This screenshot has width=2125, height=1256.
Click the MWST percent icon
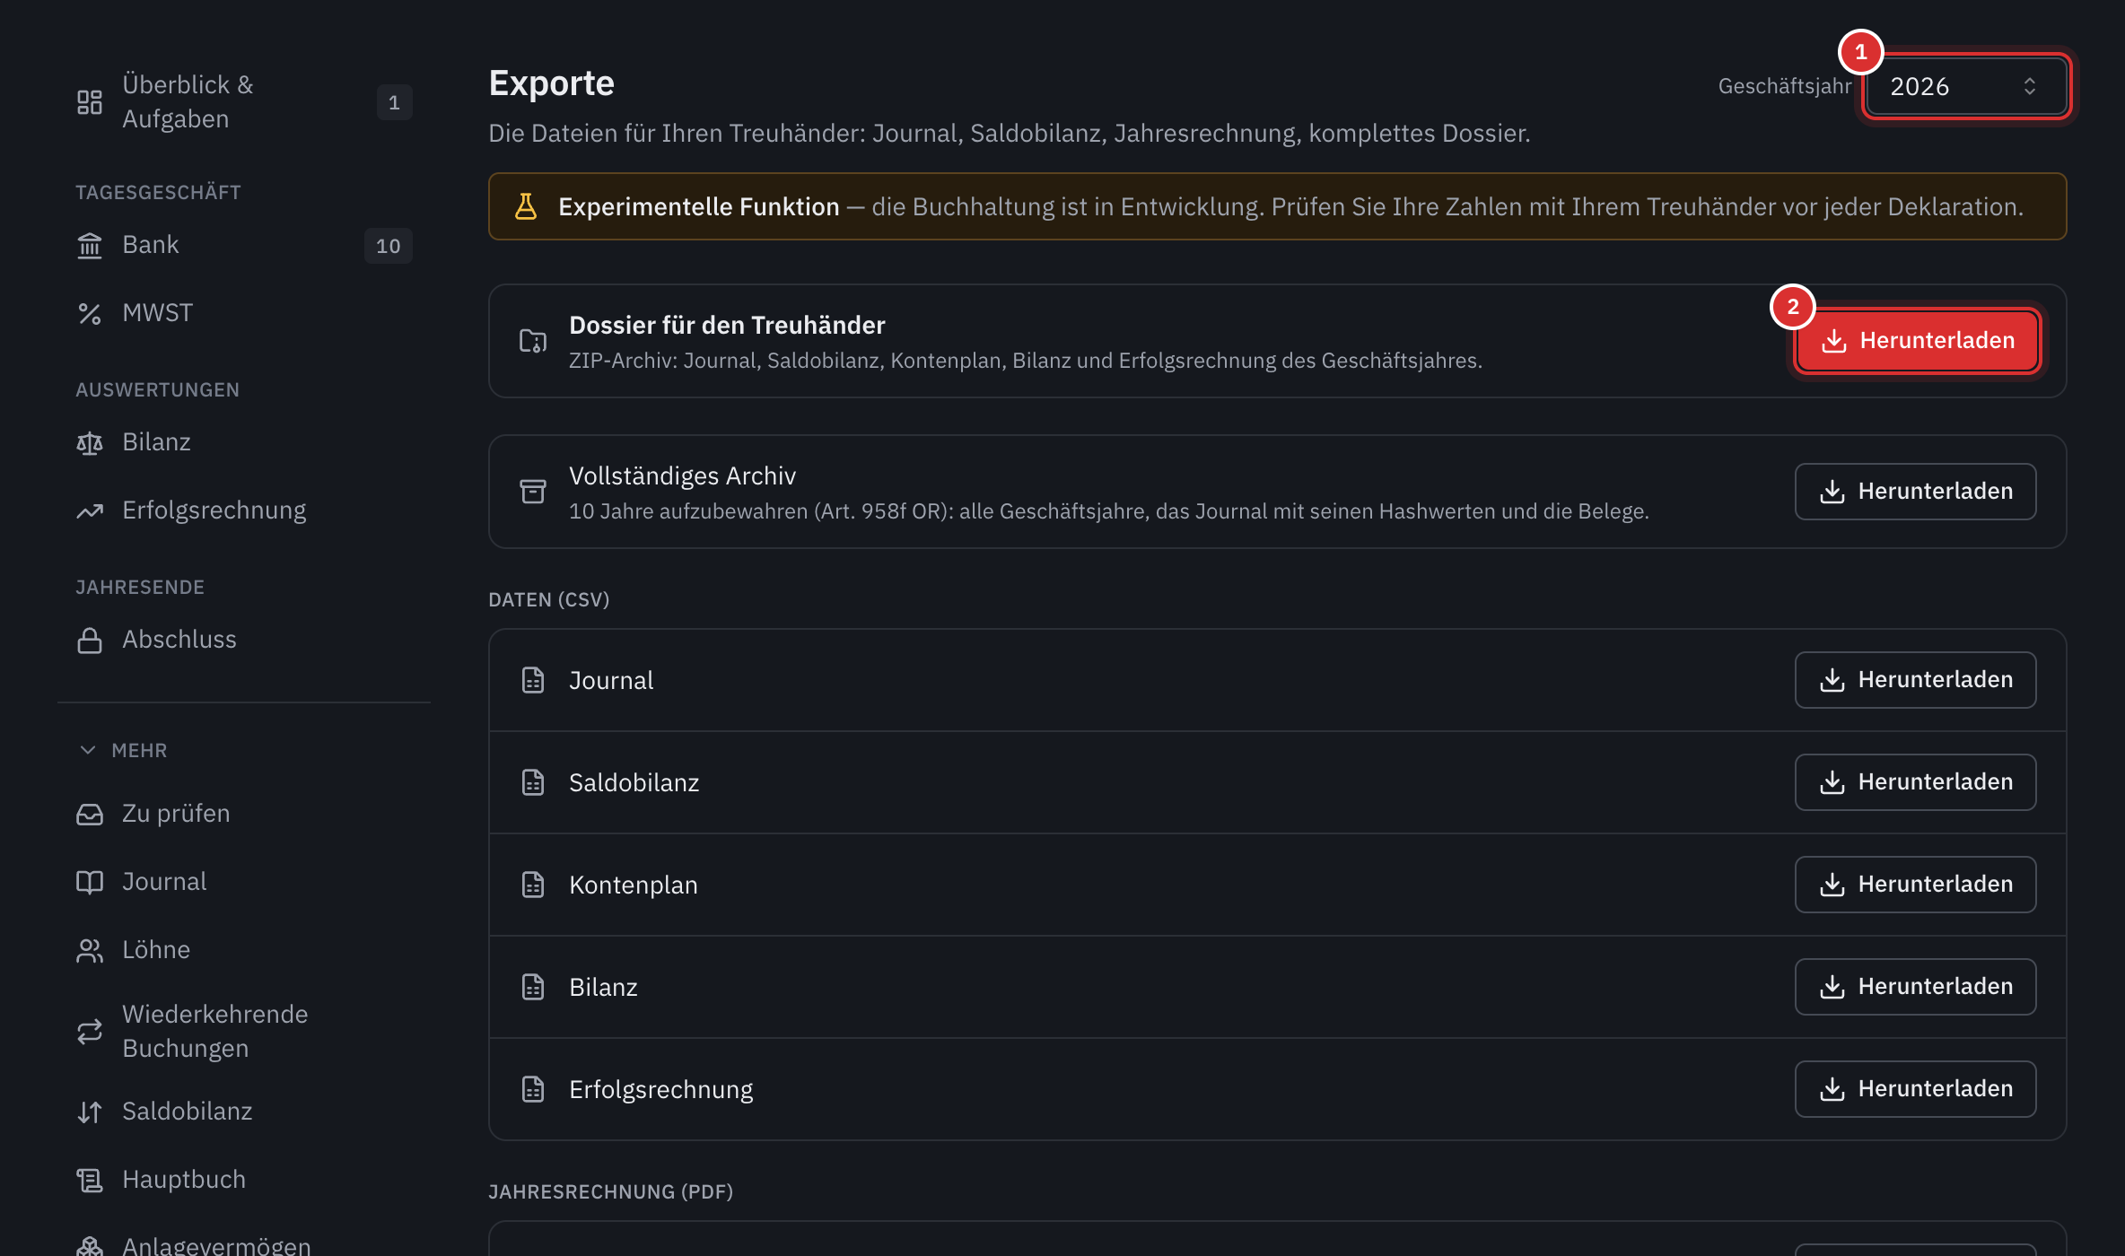(90, 313)
